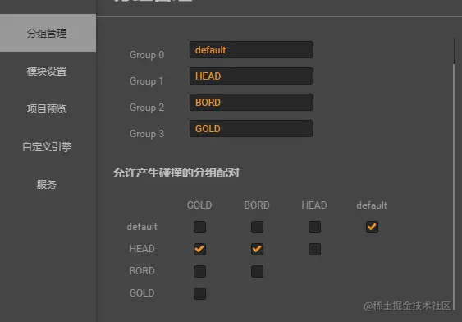
Task: Uncheck default row with default column collision
Action: tap(372, 227)
